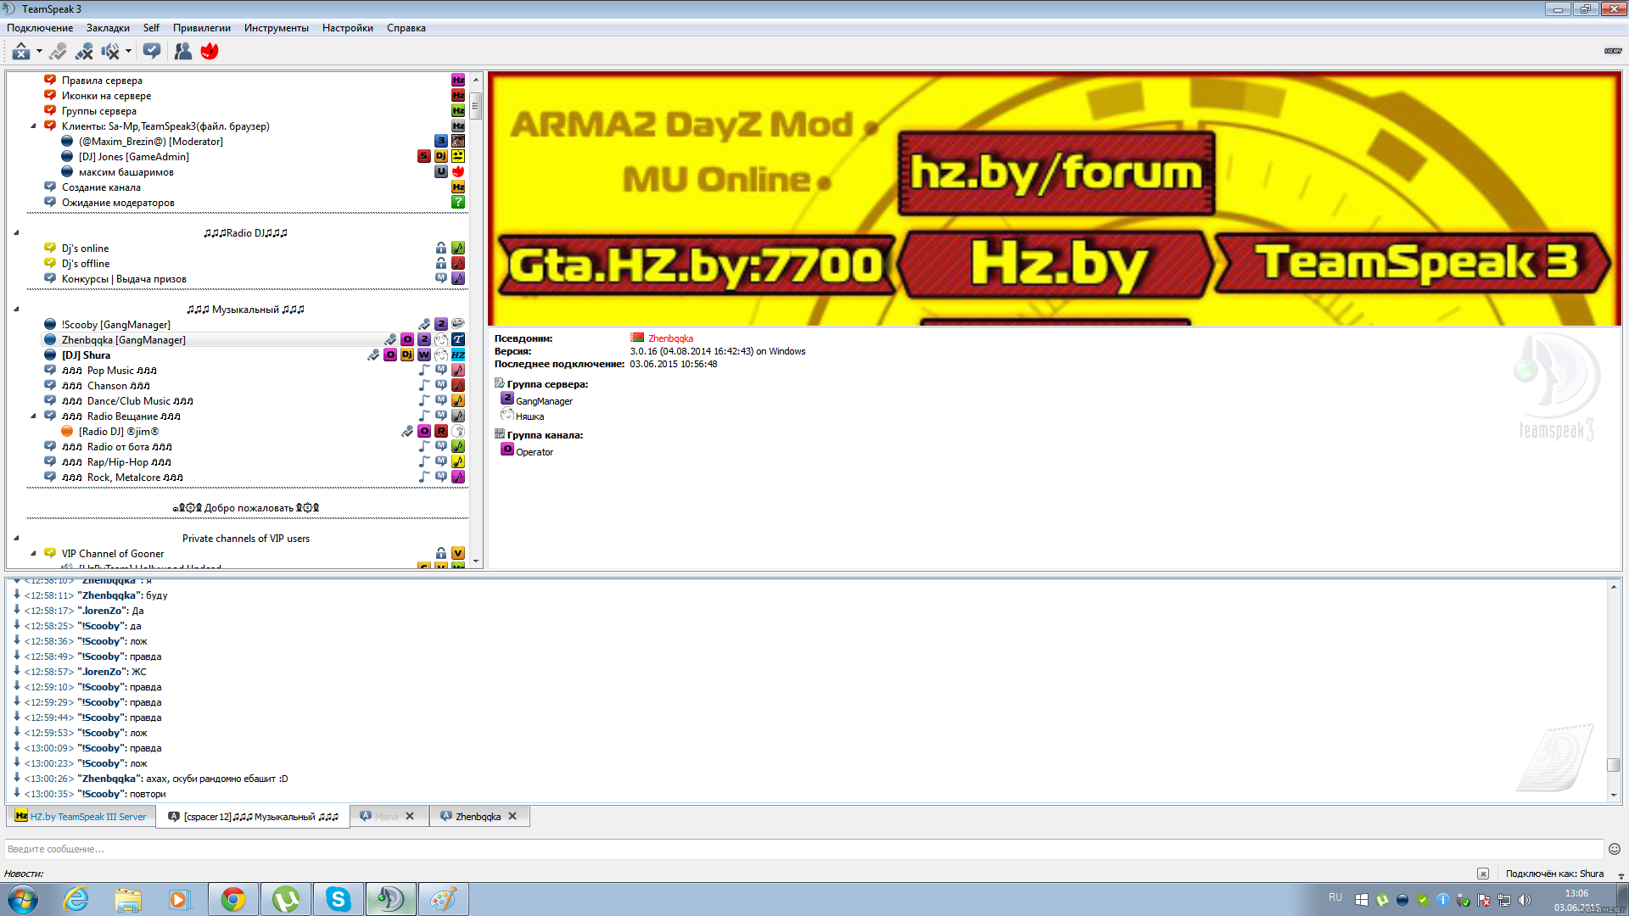Select user [DJ] Shura in tree

click(x=86, y=355)
